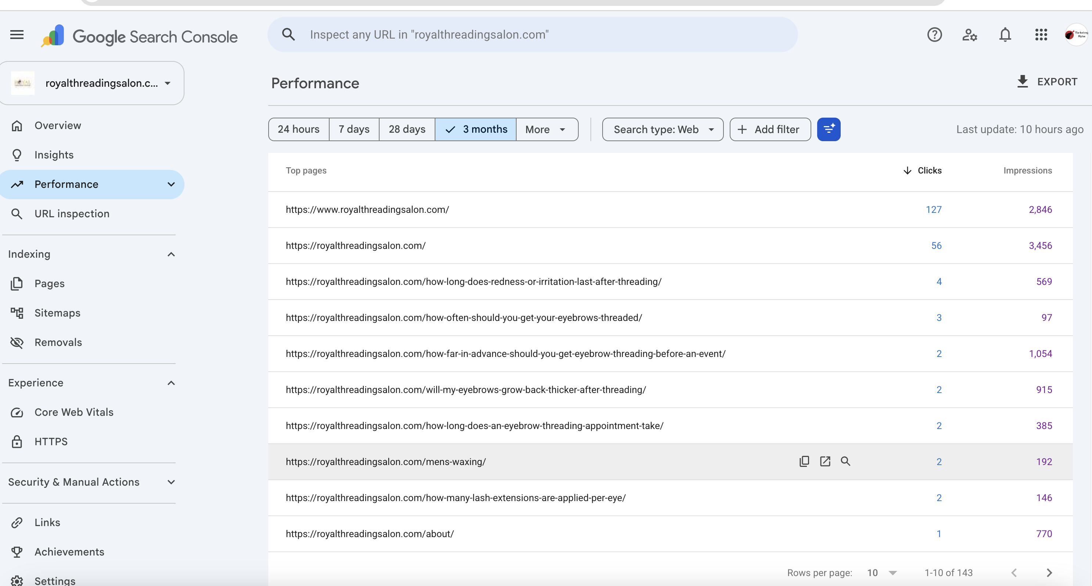This screenshot has width=1092, height=586.
Task: Click the Add filter button
Action: pos(770,129)
